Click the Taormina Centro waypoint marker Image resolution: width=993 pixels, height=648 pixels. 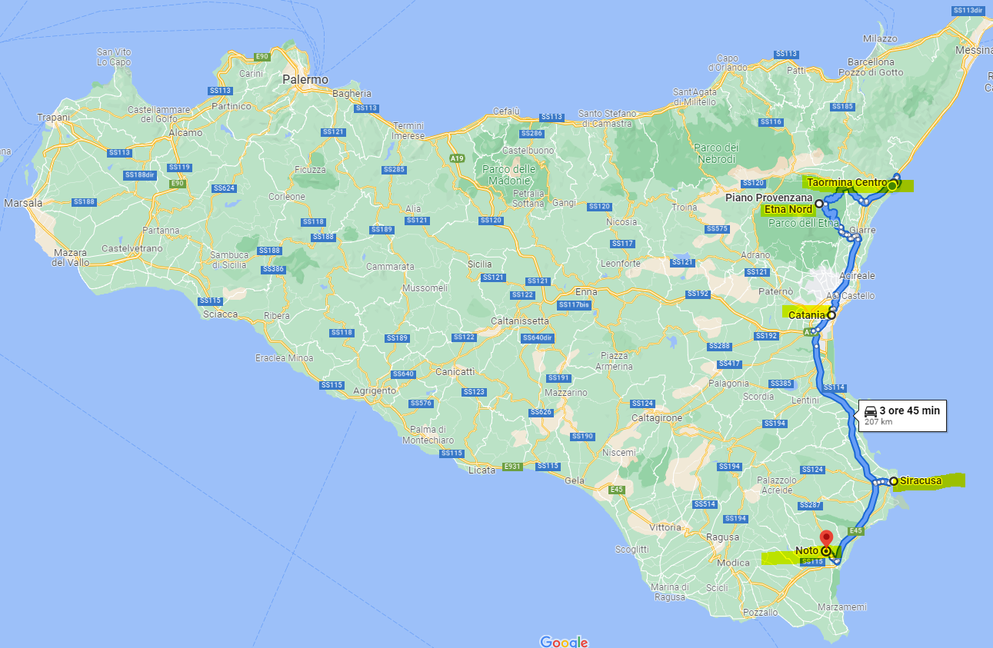(891, 185)
